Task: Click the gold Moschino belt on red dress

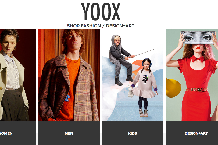Action: point(197,90)
